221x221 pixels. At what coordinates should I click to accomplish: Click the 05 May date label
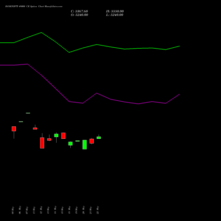tap(13, 210)
